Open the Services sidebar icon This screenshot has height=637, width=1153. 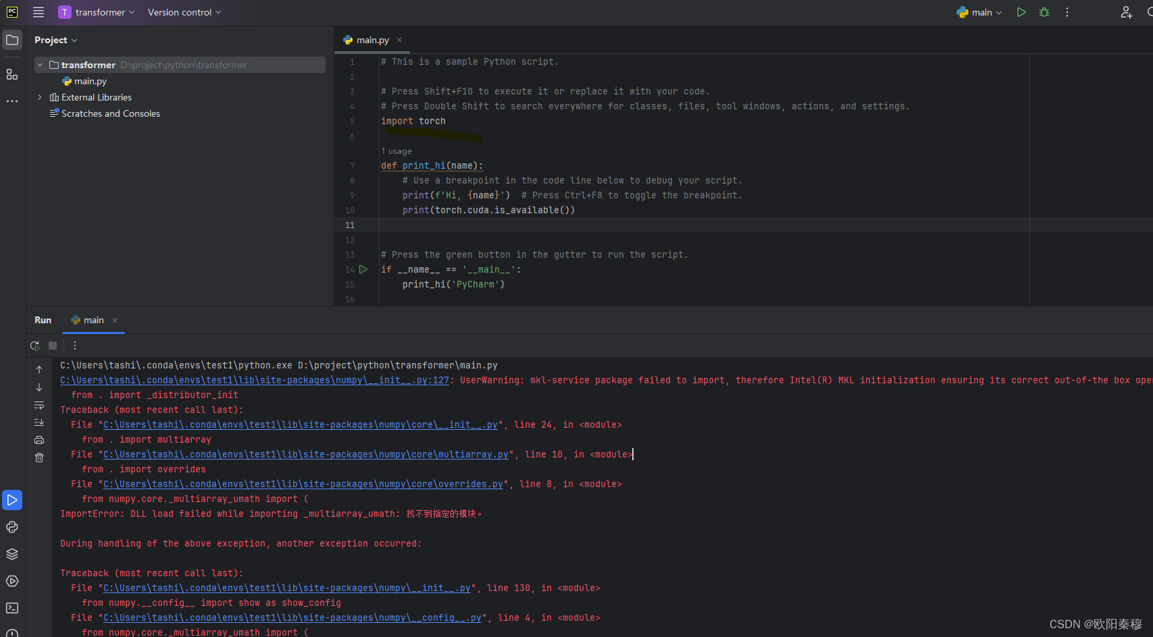click(12, 581)
